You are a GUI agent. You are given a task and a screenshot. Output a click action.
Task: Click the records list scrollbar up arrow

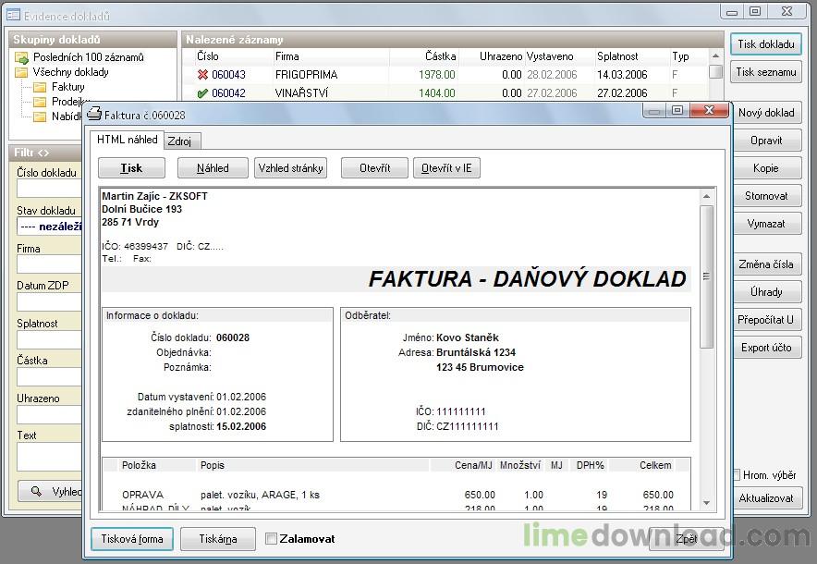coord(716,55)
